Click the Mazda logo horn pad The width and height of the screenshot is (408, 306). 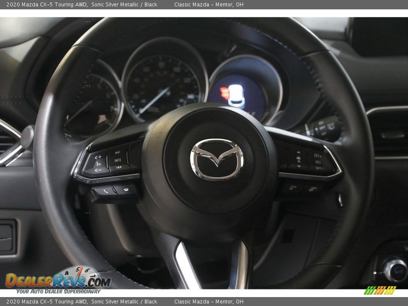217,159
